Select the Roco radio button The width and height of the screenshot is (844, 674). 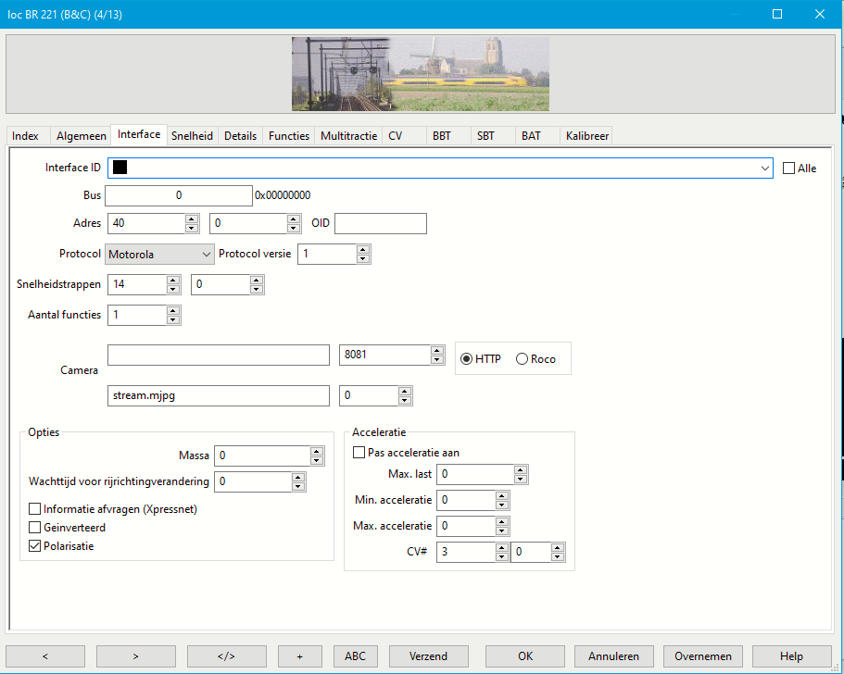click(x=522, y=359)
